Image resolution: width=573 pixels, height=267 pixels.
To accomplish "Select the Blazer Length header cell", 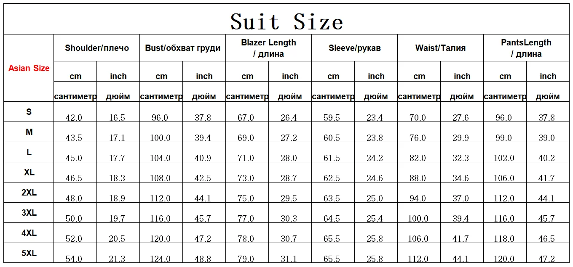I will point(268,48).
